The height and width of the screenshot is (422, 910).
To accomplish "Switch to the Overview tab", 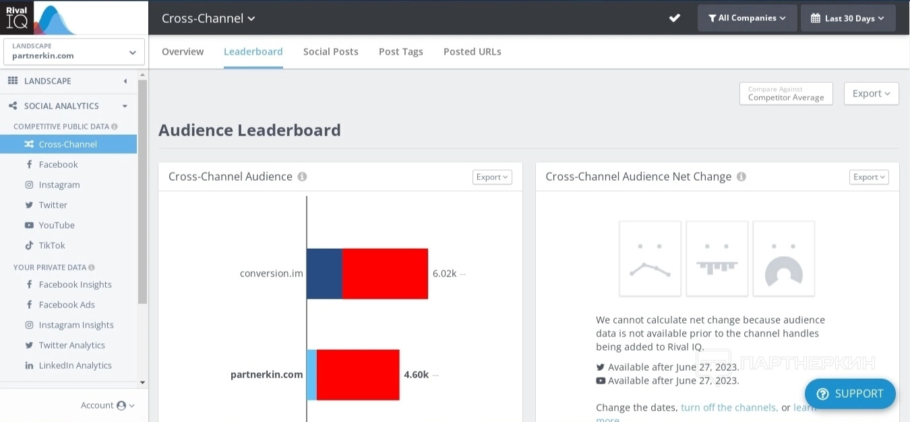I will pos(183,52).
